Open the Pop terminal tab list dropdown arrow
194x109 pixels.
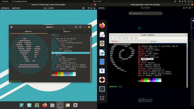pos(89,31)
